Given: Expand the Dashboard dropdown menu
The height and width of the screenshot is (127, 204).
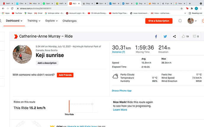Looking at the screenshot, I should tap(14, 21).
